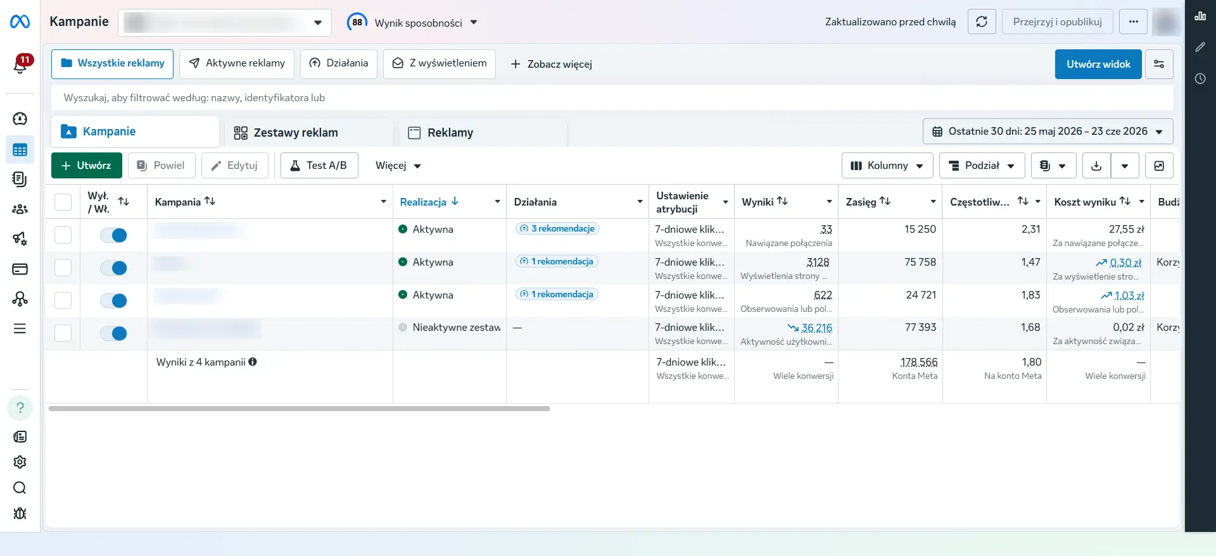Tick checkbox for Nieaktywne zestaw campaign row
1216x556 pixels.
pos(63,333)
